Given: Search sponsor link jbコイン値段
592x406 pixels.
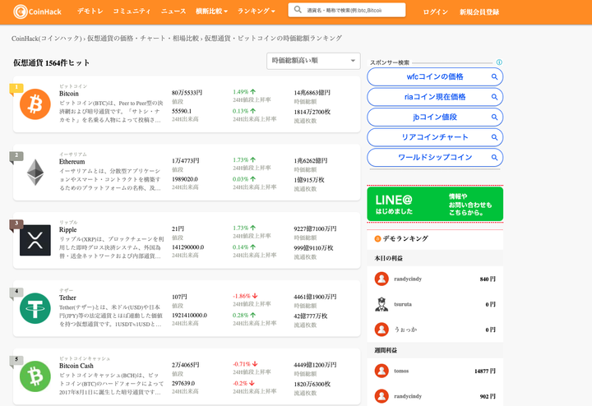Looking at the screenshot, I should (x=435, y=118).
